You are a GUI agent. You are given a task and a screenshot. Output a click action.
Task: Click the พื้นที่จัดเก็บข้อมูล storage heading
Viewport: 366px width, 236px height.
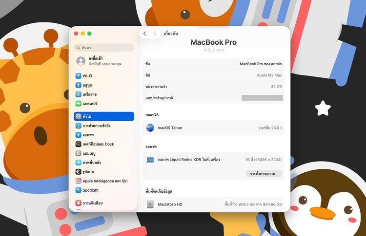pyautogui.click(x=159, y=191)
